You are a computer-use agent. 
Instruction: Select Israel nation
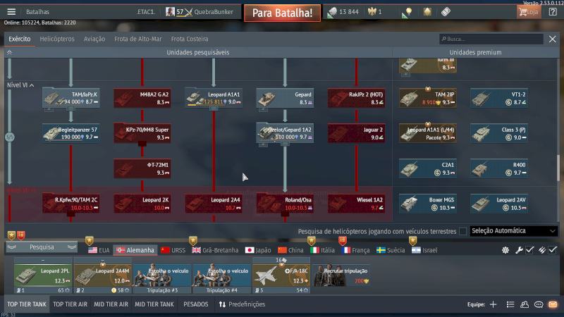[x=425, y=250]
